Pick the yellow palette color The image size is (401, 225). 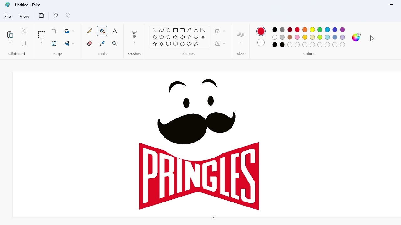pyautogui.click(x=312, y=30)
